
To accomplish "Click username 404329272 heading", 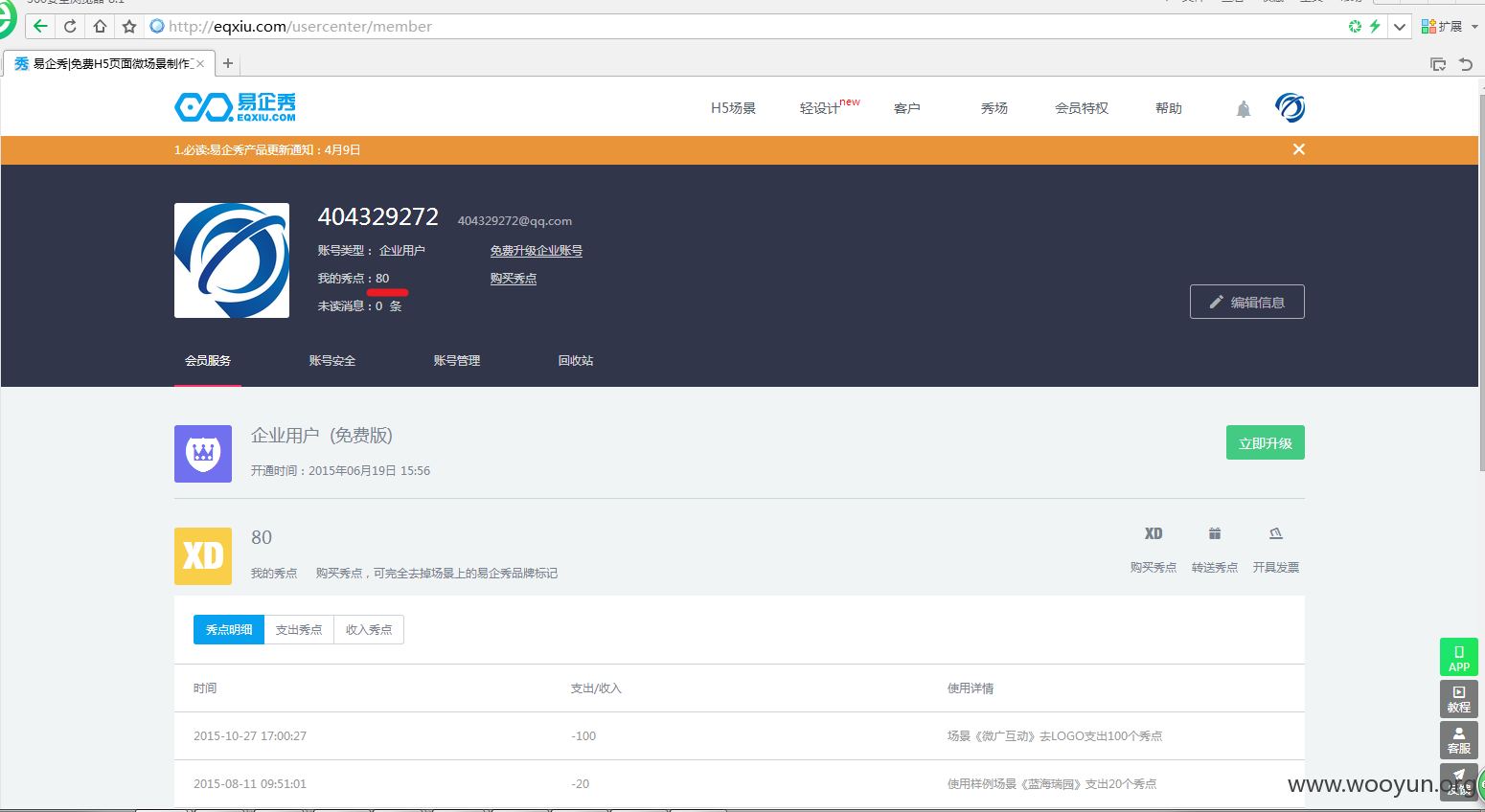I will pyautogui.click(x=378, y=217).
